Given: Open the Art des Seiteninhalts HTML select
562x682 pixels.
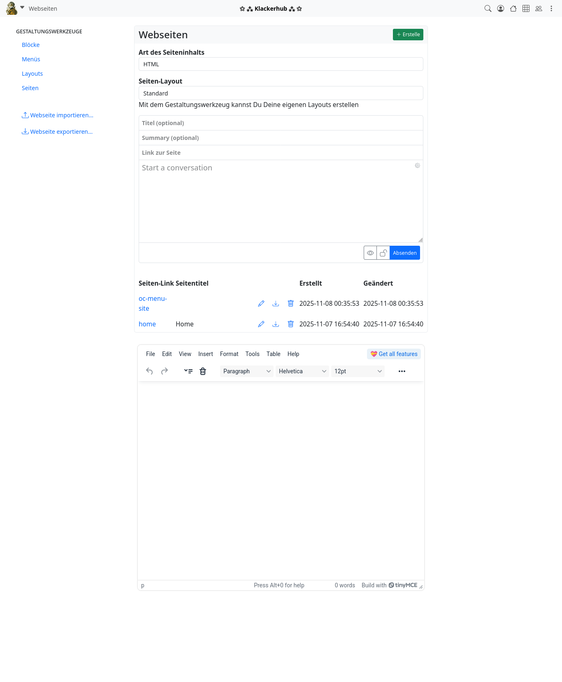Looking at the screenshot, I should click(x=281, y=64).
